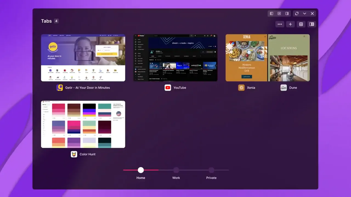Click Learn More button in Xenia thumbnail
This screenshot has height=197, width=351.
[247, 77]
